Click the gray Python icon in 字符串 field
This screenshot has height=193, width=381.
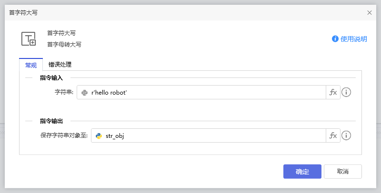pyautogui.click(x=84, y=93)
